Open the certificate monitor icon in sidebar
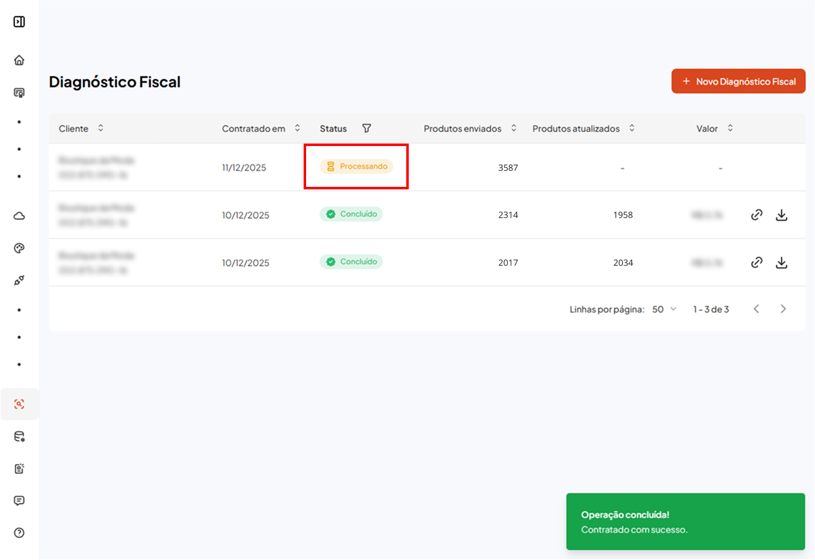The height and width of the screenshot is (560, 815). click(19, 93)
